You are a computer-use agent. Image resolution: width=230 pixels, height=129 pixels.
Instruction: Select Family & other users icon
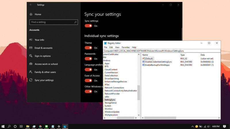[31, 72]
